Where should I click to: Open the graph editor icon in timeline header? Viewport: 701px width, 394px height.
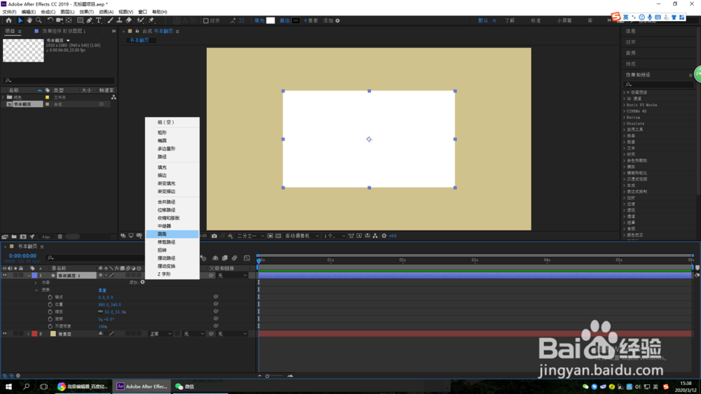pyautogui.click(x=247, y=258)
